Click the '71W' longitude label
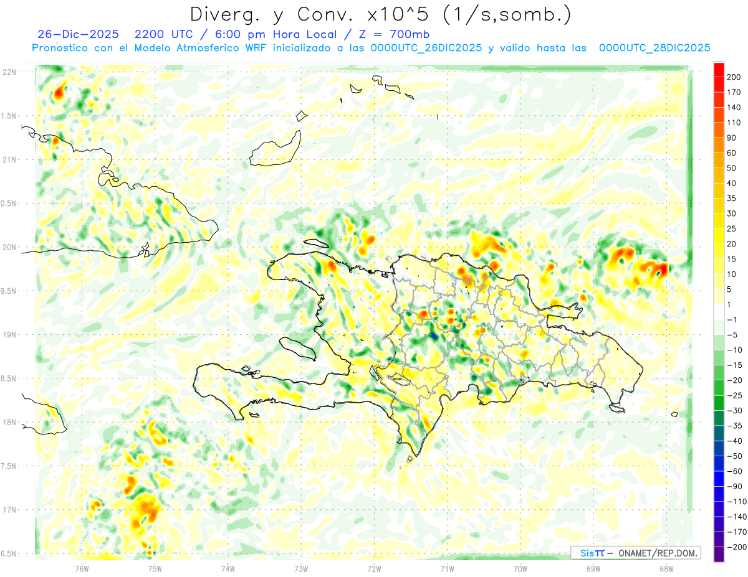The height and width of the screenshot is (577, 748). (447, 569)
